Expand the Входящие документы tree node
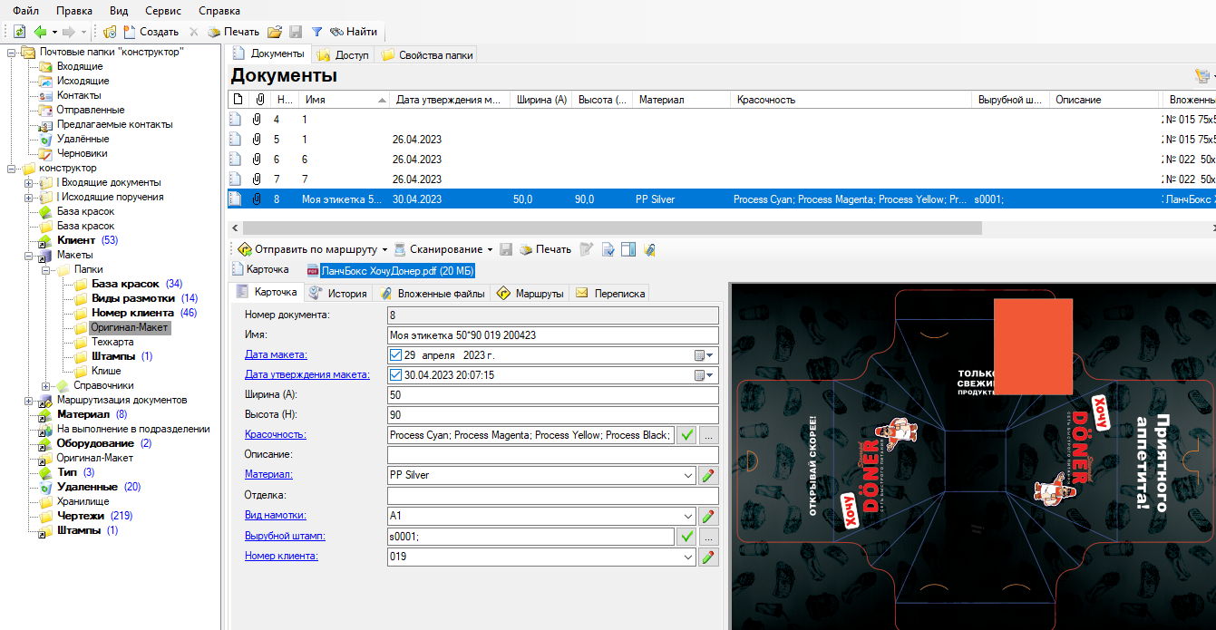Viewport: 1216px width, 630px height. click(29, 182)
